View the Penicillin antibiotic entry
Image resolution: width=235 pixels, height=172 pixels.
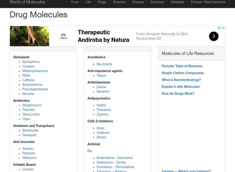tap(29, 110)
